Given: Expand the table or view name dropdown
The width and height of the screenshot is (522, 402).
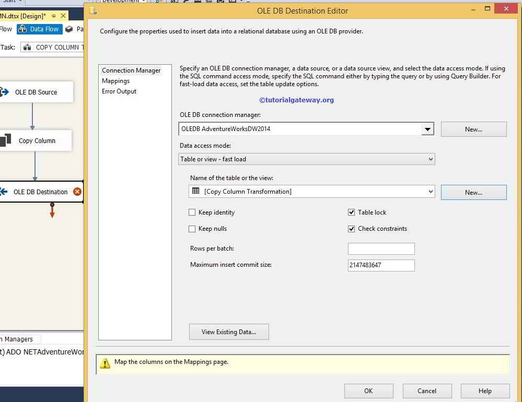Looking at the screenshot, I should [430, 192].
